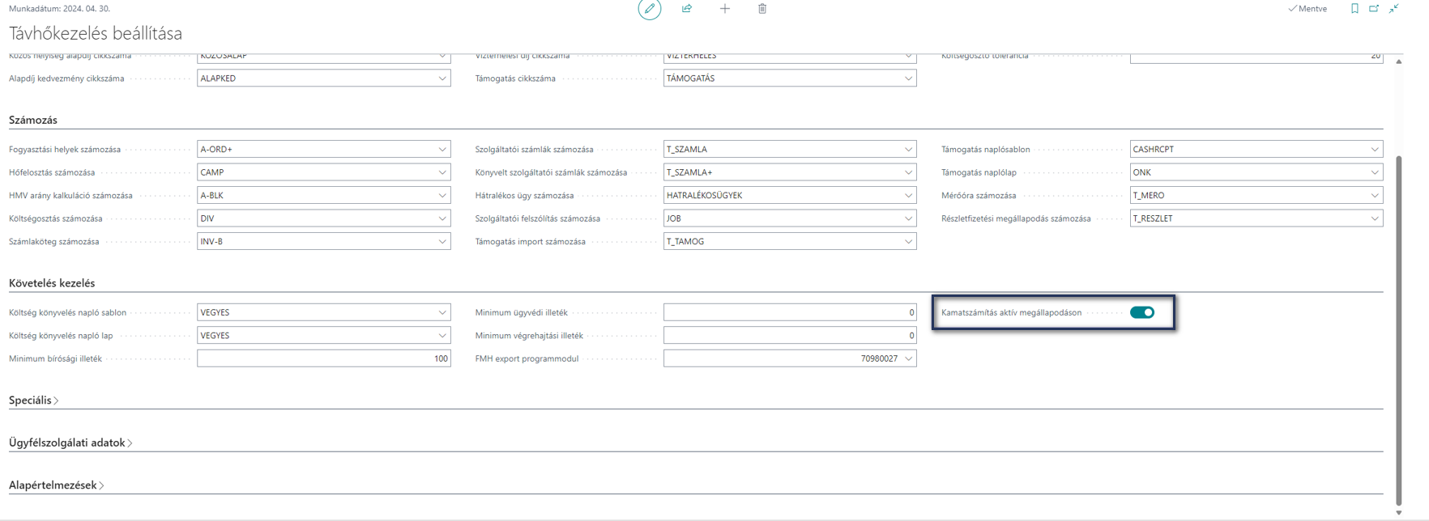
Task: Click the Mentve saved status indicator
Action: 1307,9
